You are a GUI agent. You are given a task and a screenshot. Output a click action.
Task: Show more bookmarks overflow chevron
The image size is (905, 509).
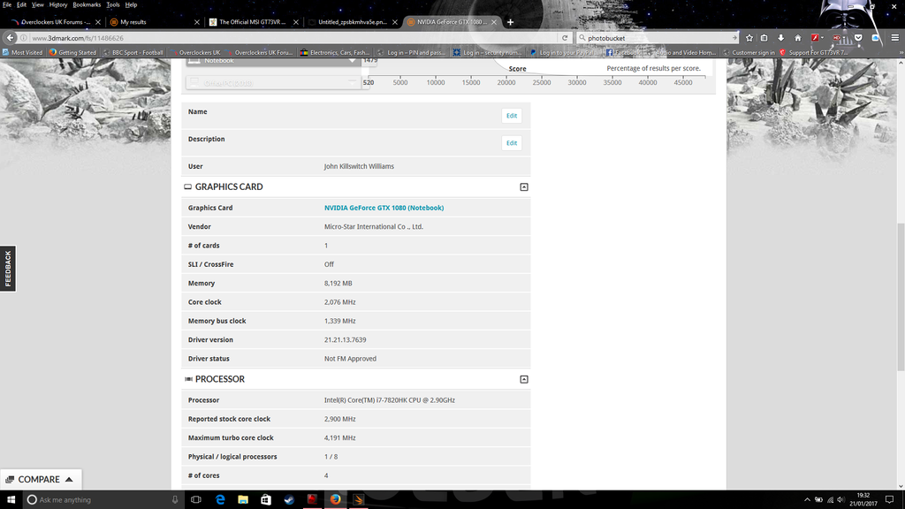[901, 52]
